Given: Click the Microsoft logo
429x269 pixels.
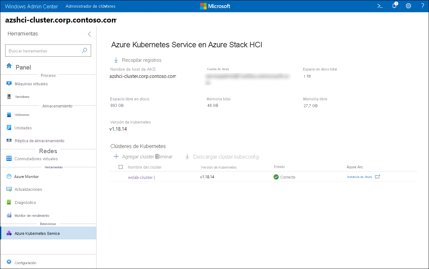Looking at the screenshot, I should [x=215, y=6].
